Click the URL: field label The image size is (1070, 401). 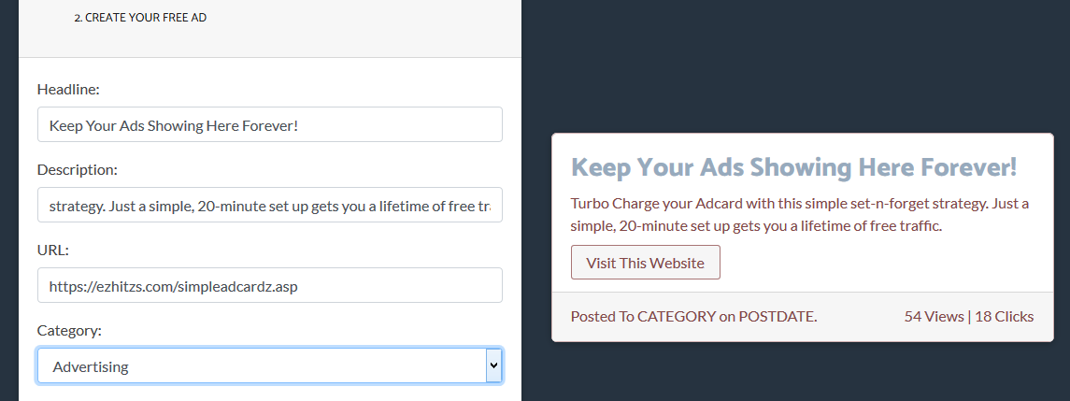(53, 251)
